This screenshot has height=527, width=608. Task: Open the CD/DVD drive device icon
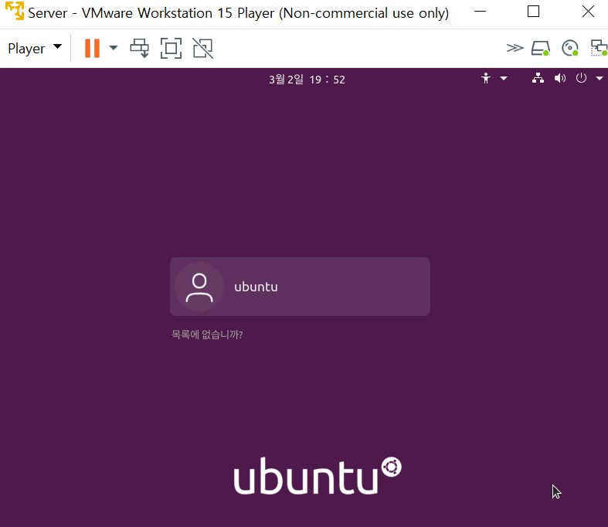click(570, 48)
